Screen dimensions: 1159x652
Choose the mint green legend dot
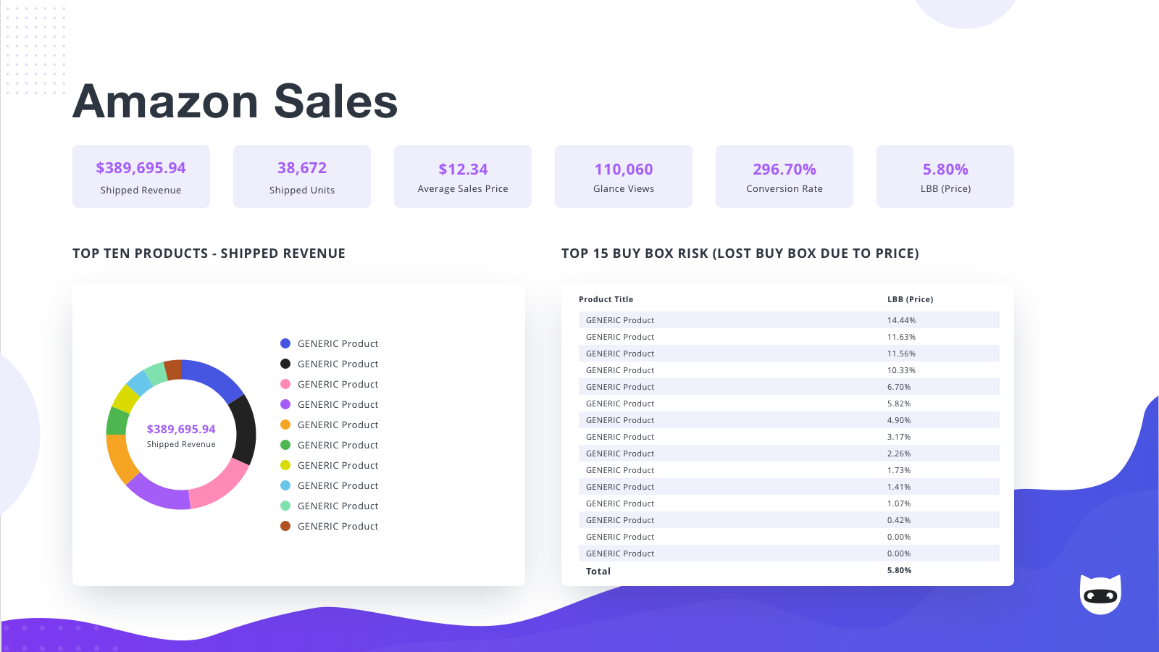[x=285, y=506]
